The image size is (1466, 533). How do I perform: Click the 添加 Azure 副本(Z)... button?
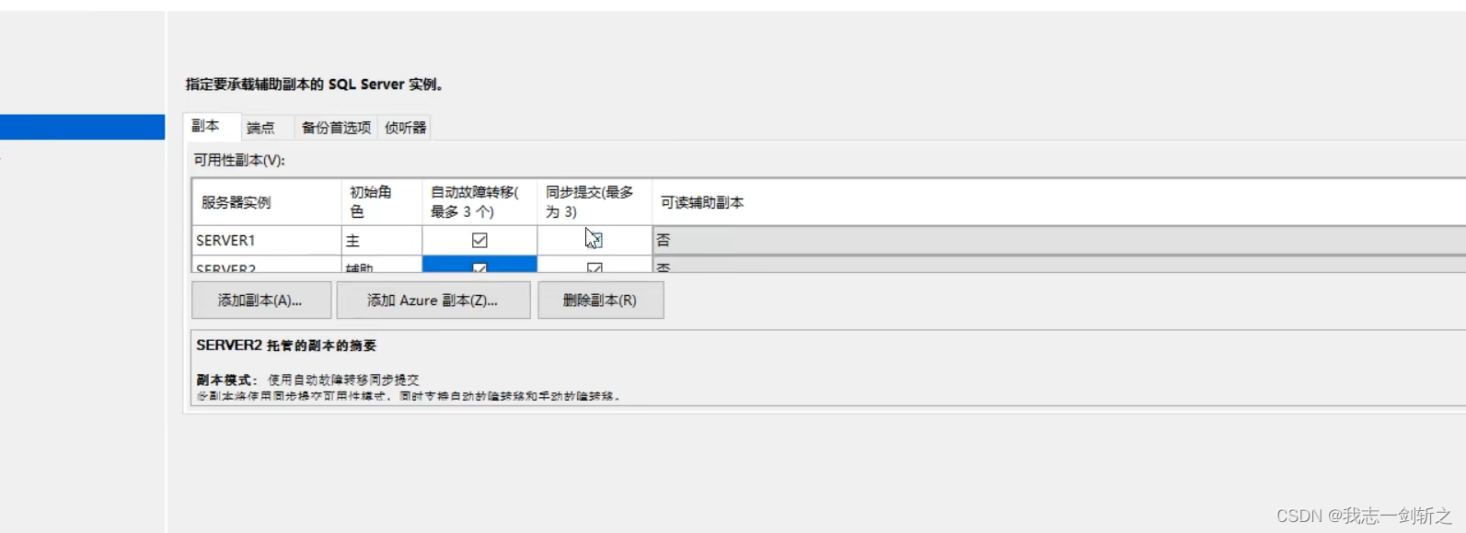coord(433,301)
